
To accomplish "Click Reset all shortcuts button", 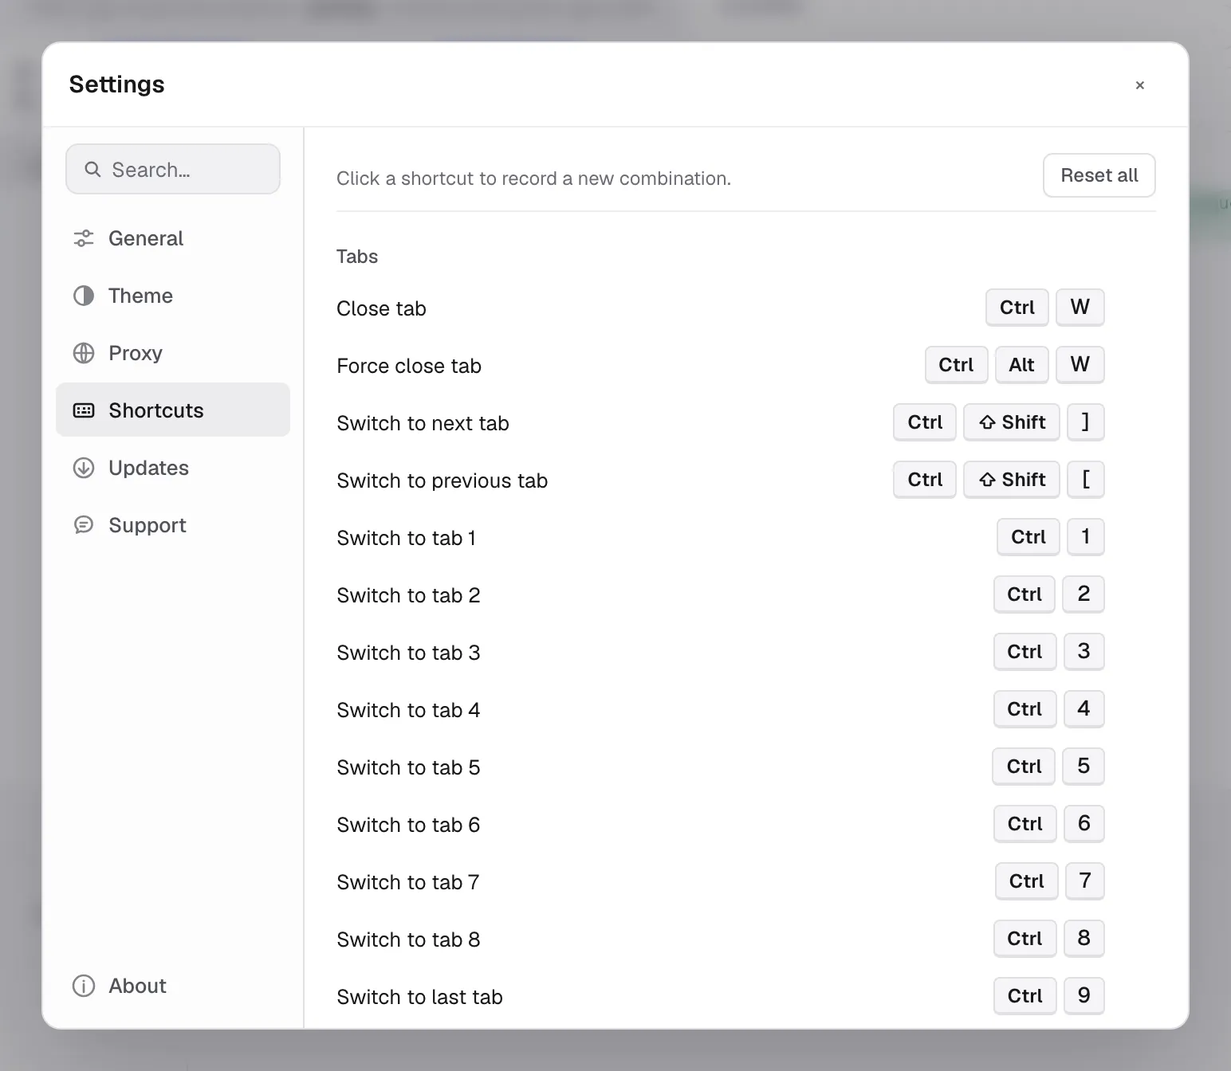I will pyautogui.click(x=1099, y=175).
